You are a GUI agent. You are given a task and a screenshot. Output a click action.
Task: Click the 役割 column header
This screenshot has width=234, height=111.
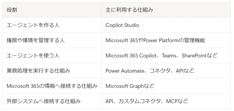[52, 10]
